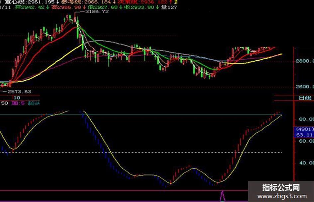Click the purple triangle signal marker
This screenshot has height=202, width=314.
click(222, 196)
